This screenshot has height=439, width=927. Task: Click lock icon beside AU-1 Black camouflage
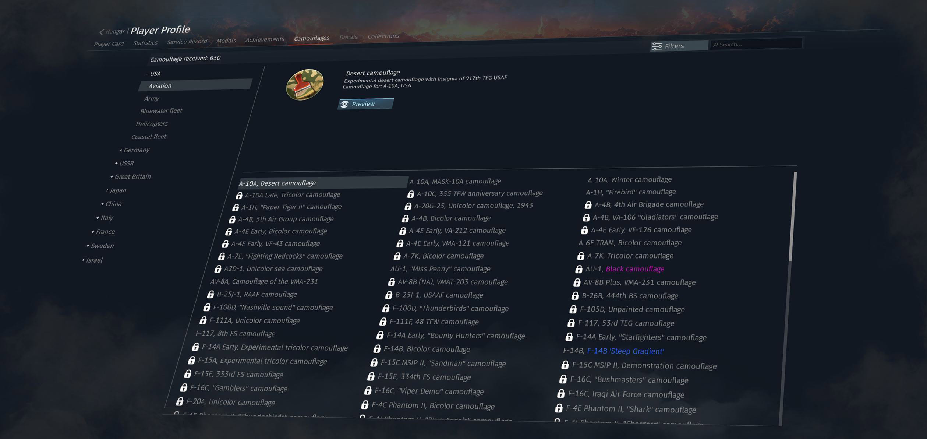tap(579, 269)
